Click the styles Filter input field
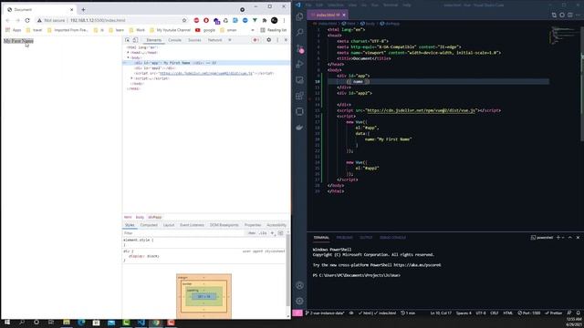Viewport: 584px width, 328px height. [x=184, y=233]
